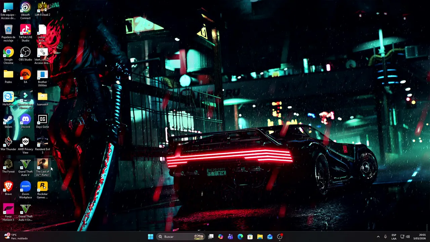The image size is (430, 242).
Task: Open Microsoft Teams from the taskbar
Action: pyautogui.click(x=230, y=237)
